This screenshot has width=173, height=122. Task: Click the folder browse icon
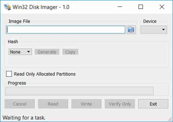pos(131,30)
